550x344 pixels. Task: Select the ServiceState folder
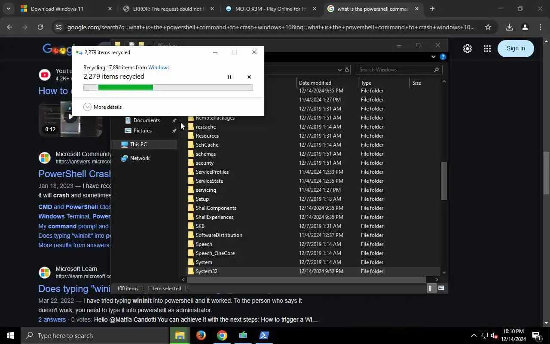[209, 181]
